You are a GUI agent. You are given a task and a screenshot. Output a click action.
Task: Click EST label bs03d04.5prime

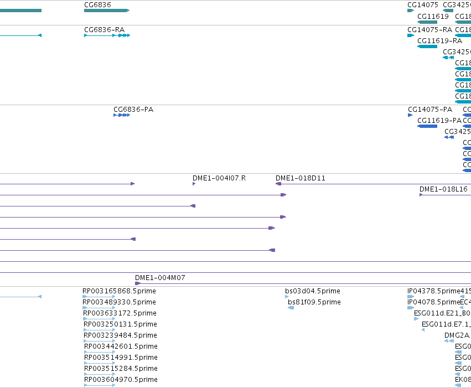pos(313,291)
